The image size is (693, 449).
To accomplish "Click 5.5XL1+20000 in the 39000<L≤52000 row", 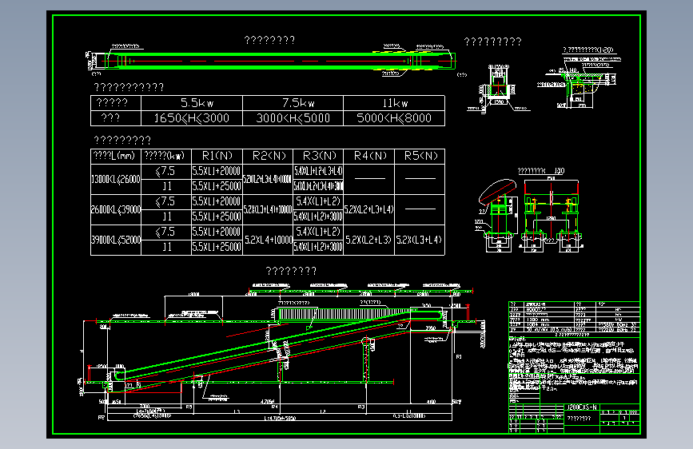I will click(217, 232).
